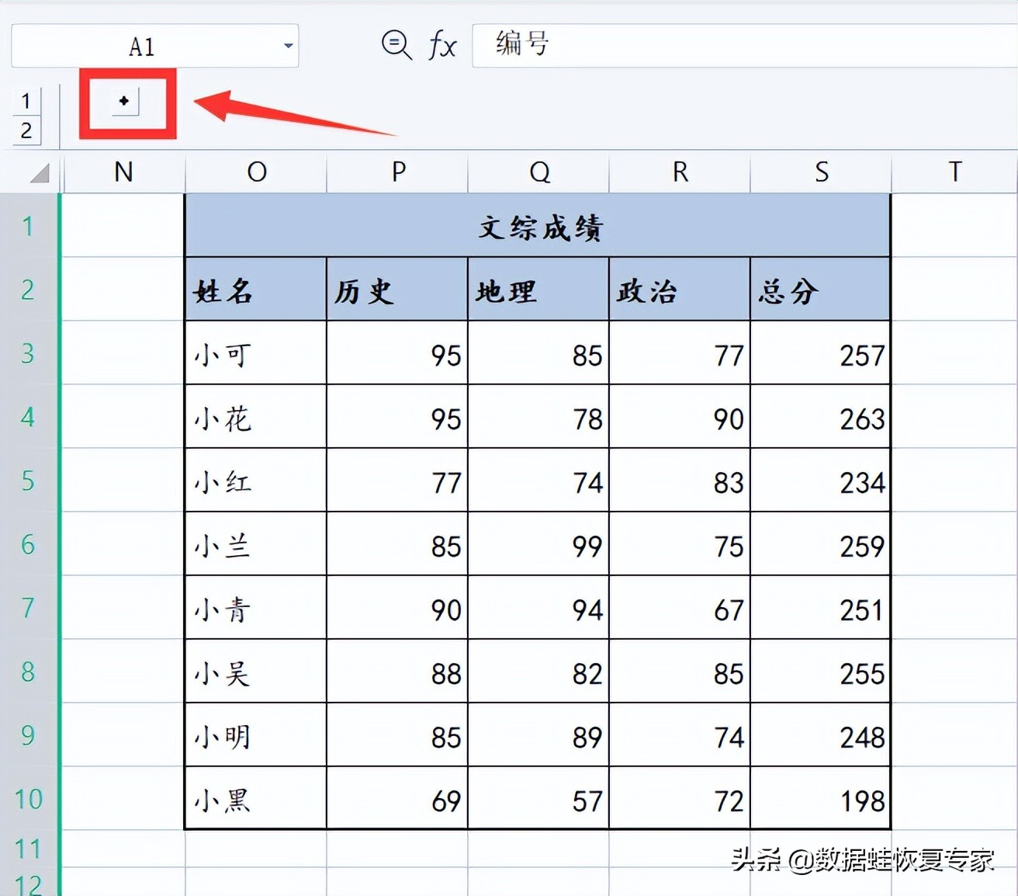Select row 6 header
Viewport: 1018px width, 896px height.
(29, 544)
